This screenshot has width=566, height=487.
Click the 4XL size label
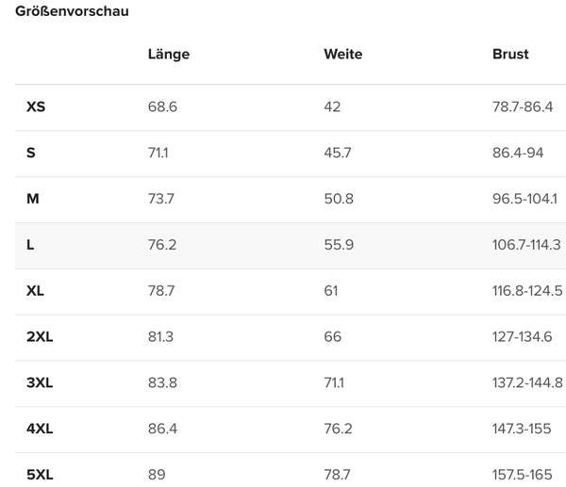(40, 429)
